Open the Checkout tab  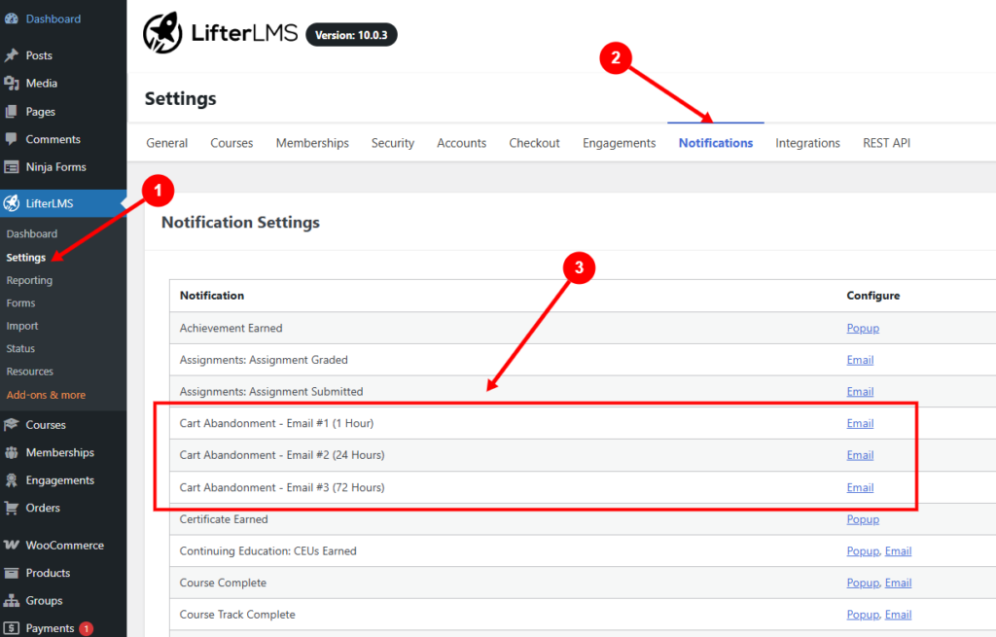[534, 143]
